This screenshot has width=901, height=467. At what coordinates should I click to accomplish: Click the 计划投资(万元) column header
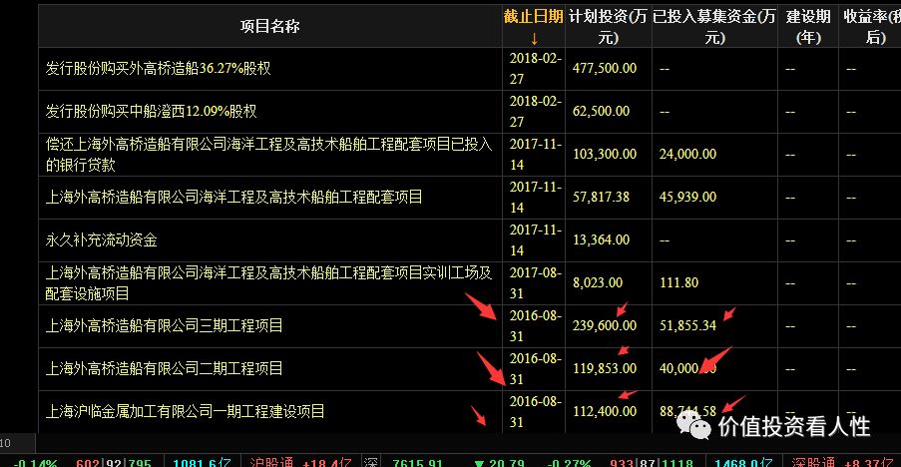tap(608, 26)
